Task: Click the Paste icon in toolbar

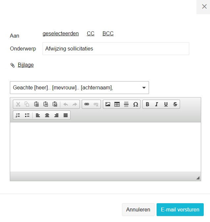Action: coord(37,104)
